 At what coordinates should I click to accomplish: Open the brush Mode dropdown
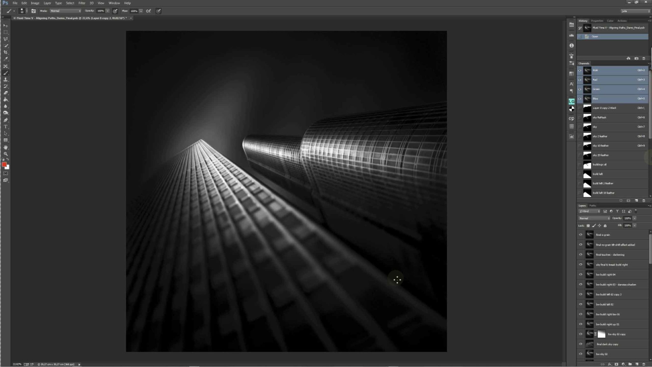(x=66, y=11)
